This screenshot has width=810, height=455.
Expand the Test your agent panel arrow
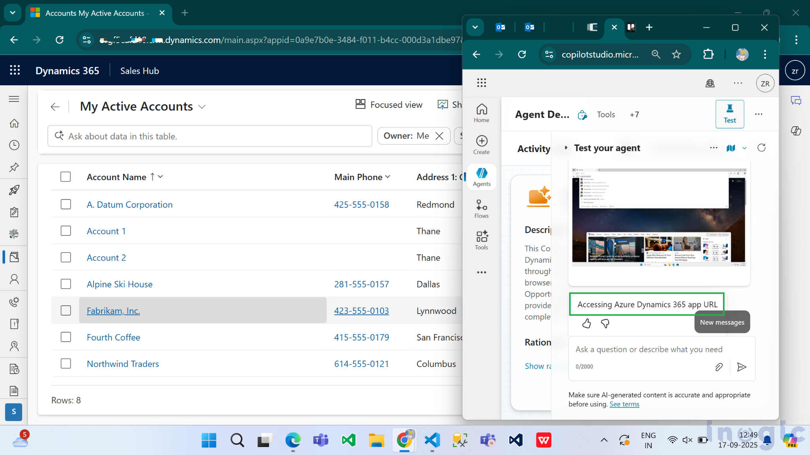[566, 148]
